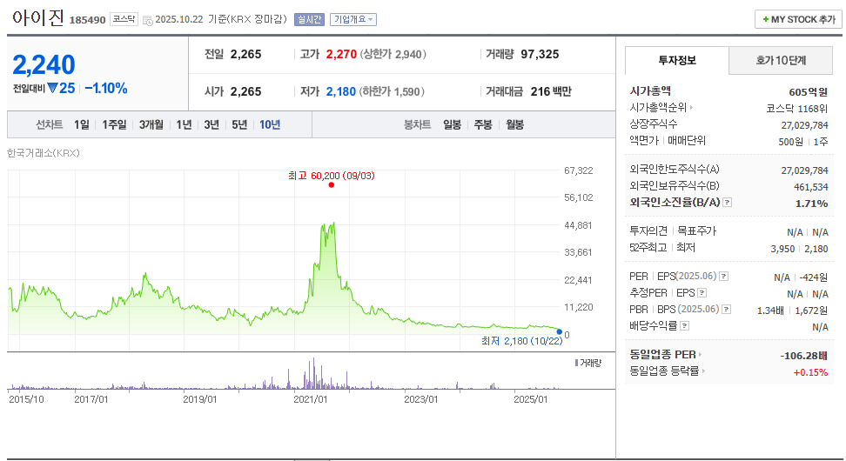This screenshot has width=846, height=461.
Task: Click the stock name 아이진
Action: click(x=37, y=17)
